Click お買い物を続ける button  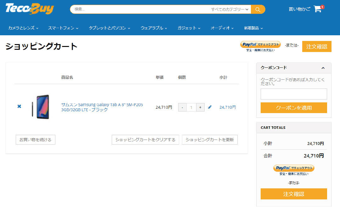click(36, 140)
